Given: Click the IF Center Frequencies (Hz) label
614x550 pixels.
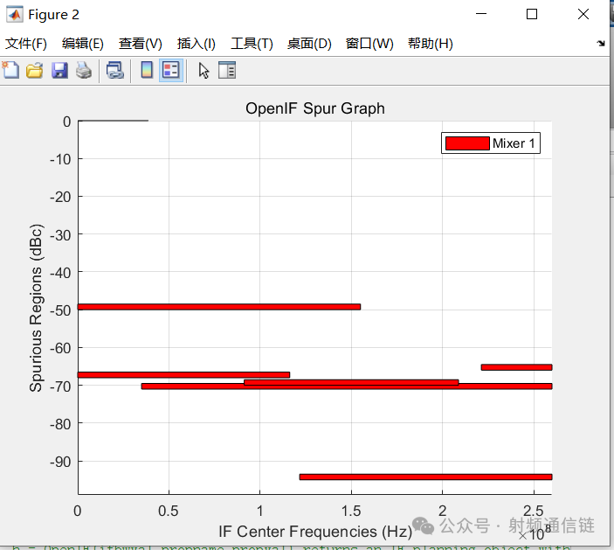Looking at the screenshot, I should 315,532.
